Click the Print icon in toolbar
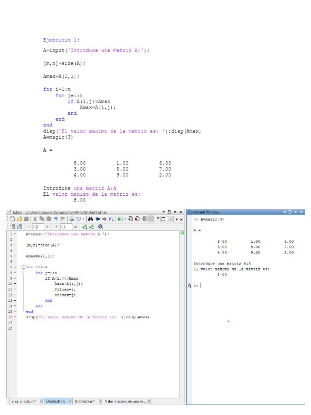 [71, 219]
